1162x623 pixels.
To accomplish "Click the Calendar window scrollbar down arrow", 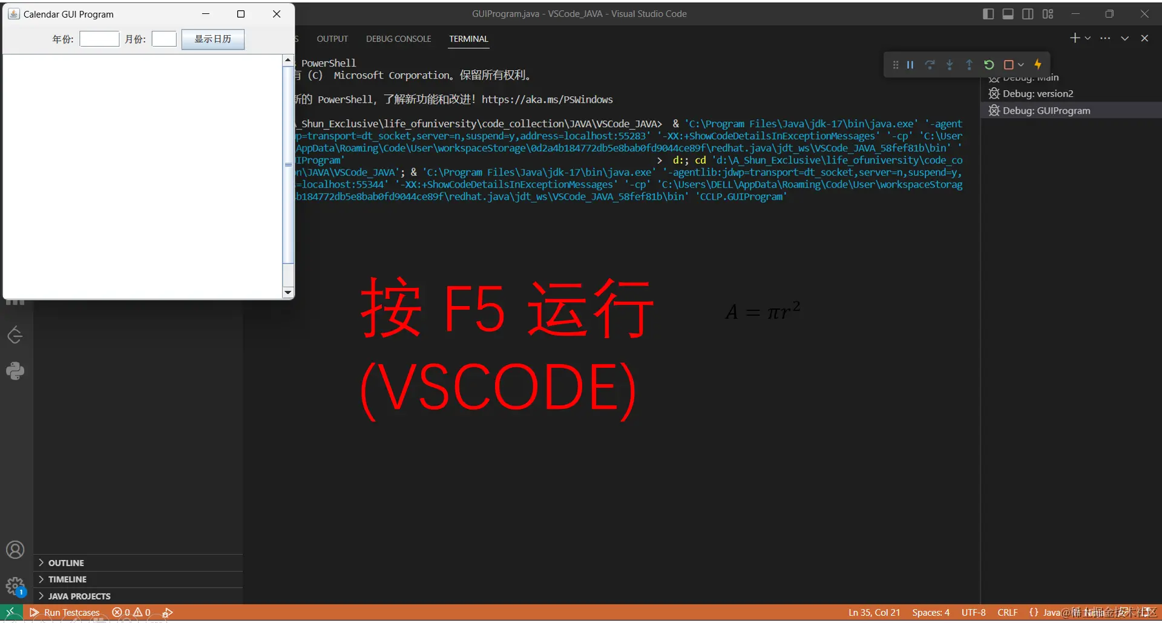I will pos(288,292).
